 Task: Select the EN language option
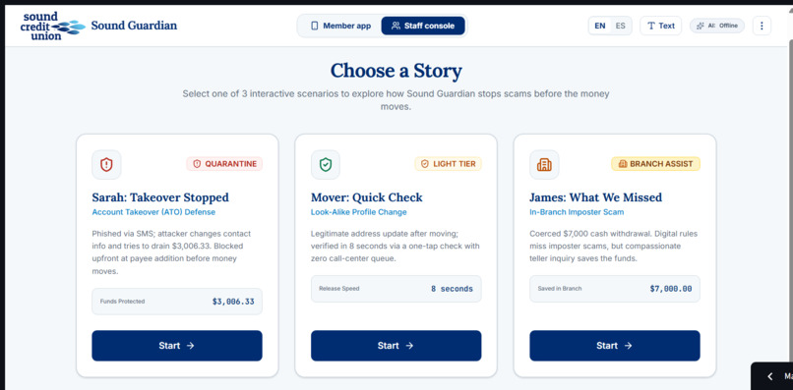pyautogui.click(x=600, y=26)
